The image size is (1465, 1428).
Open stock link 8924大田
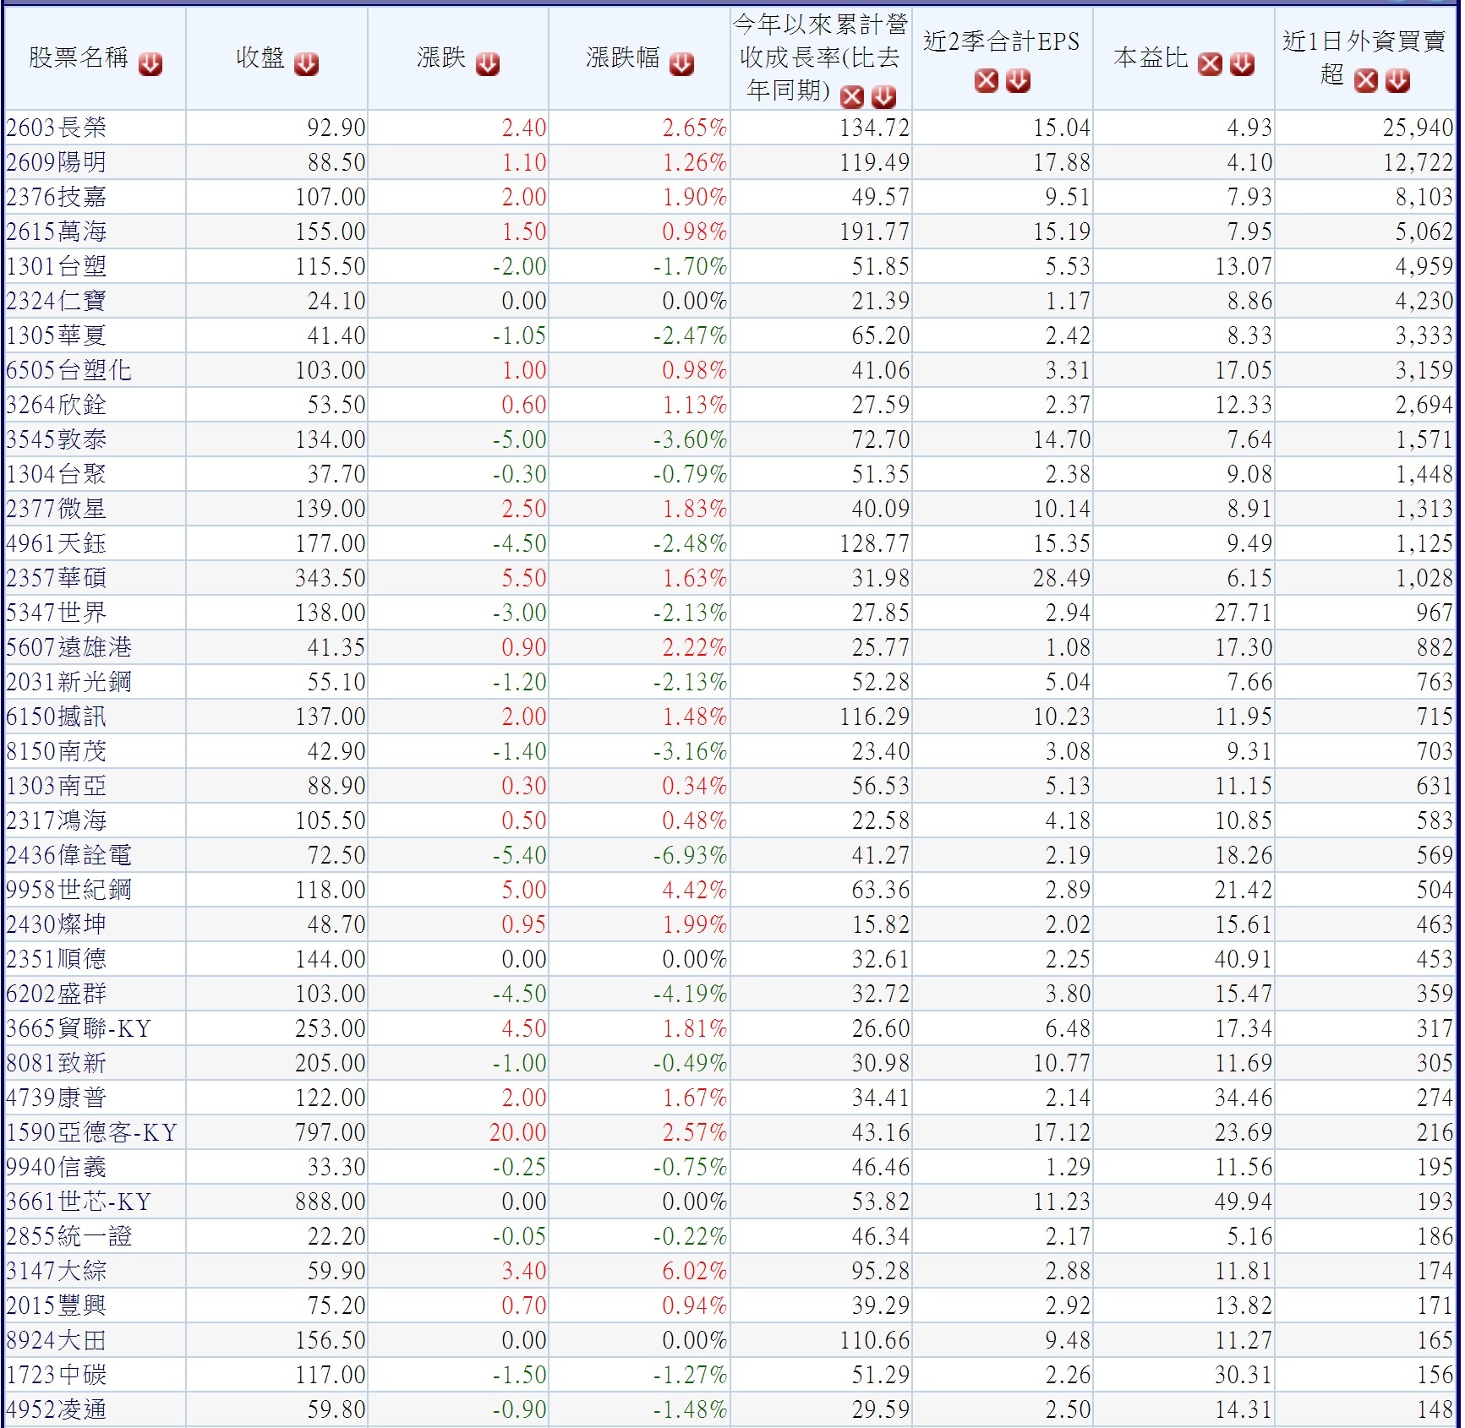tap(56, 1340)
